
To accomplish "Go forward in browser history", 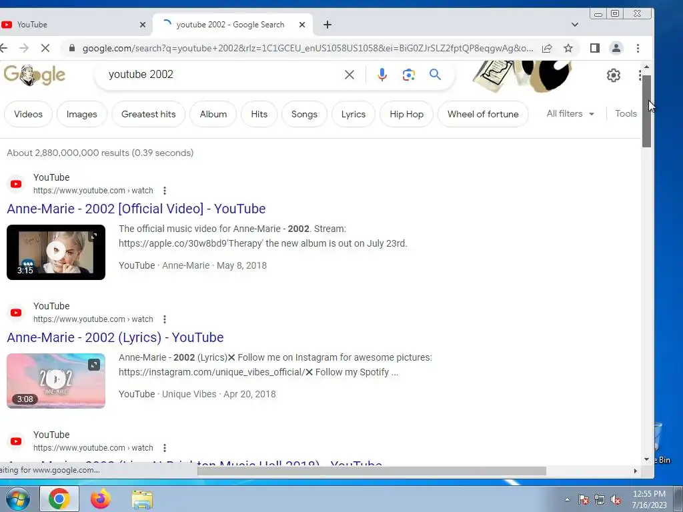I will click(24, 48).
